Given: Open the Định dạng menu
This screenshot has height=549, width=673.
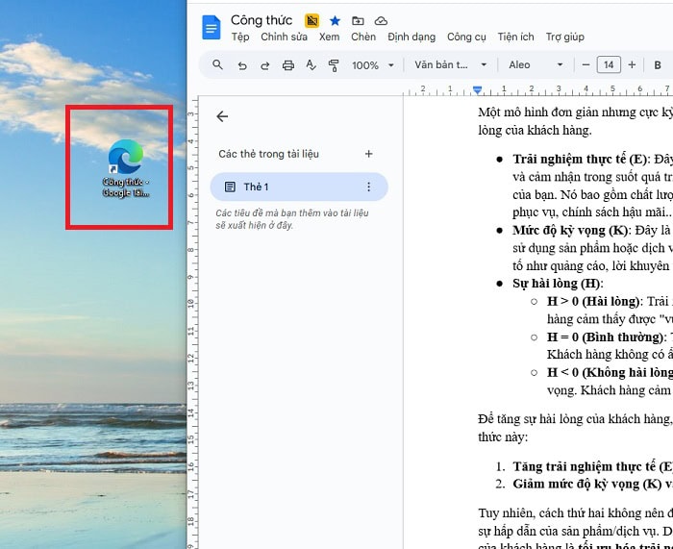Looking at the screenshot, I should tap(411, 37).
